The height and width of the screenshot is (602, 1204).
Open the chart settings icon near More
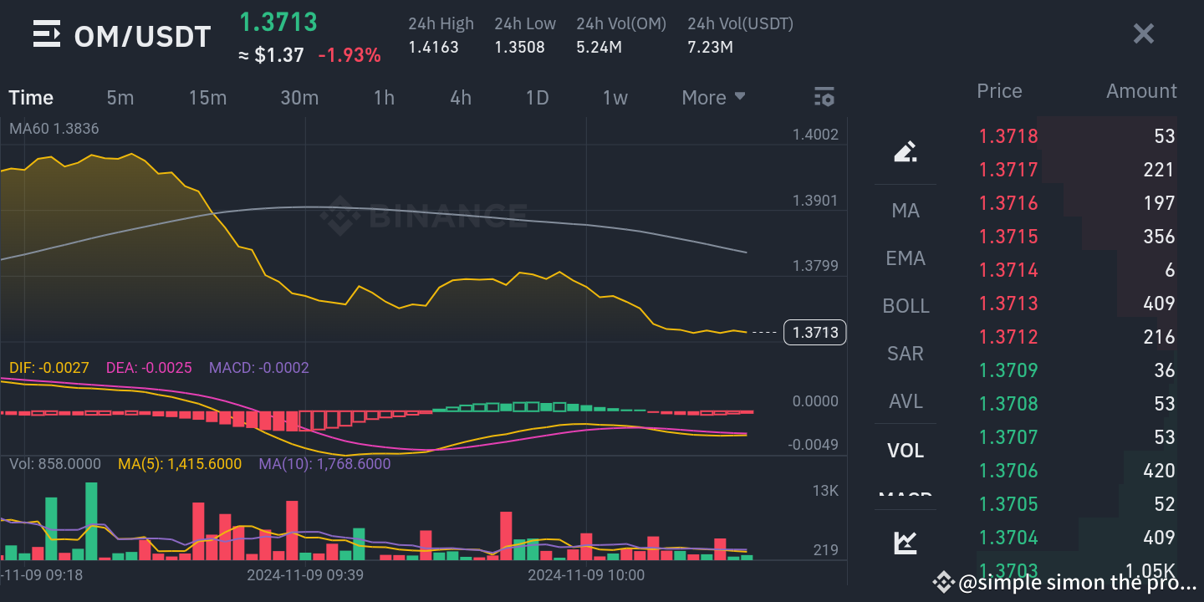(824, 97)
